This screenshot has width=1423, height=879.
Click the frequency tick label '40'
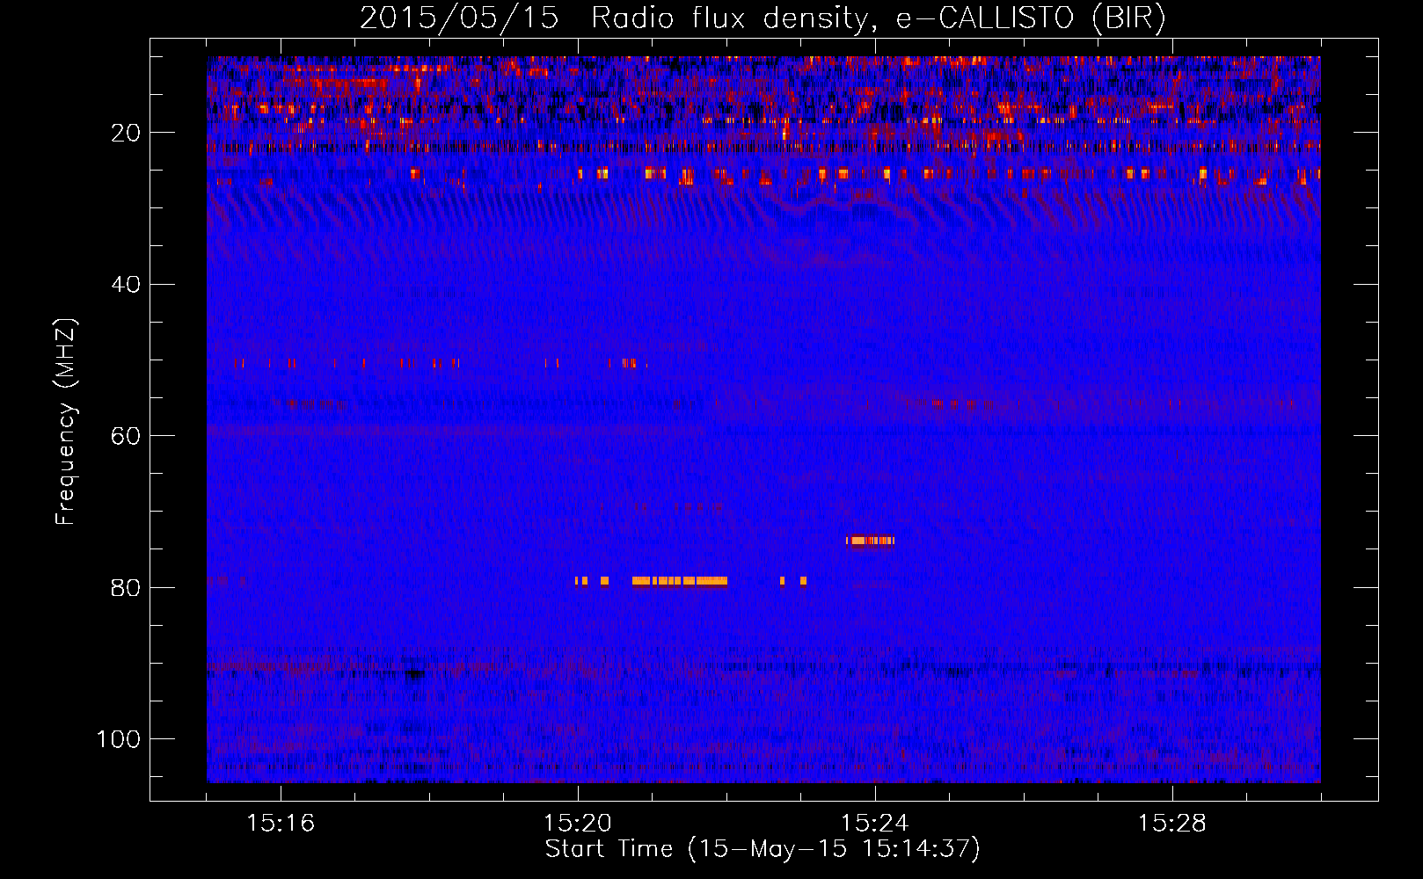pos(127,285)
